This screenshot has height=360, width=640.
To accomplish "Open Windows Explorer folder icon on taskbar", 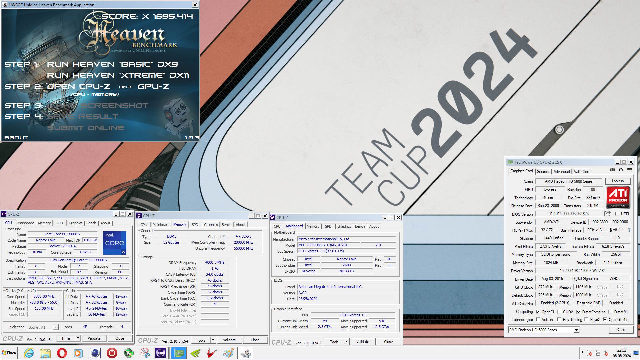I will (x=45, y=353).
